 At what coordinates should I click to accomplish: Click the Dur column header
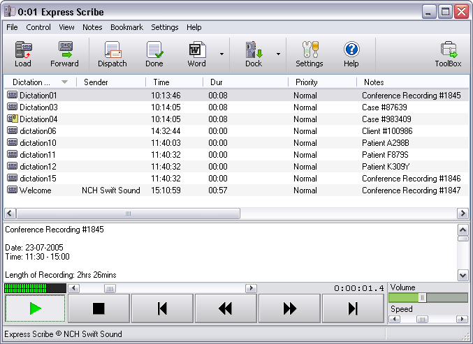(x=245, y=82)
